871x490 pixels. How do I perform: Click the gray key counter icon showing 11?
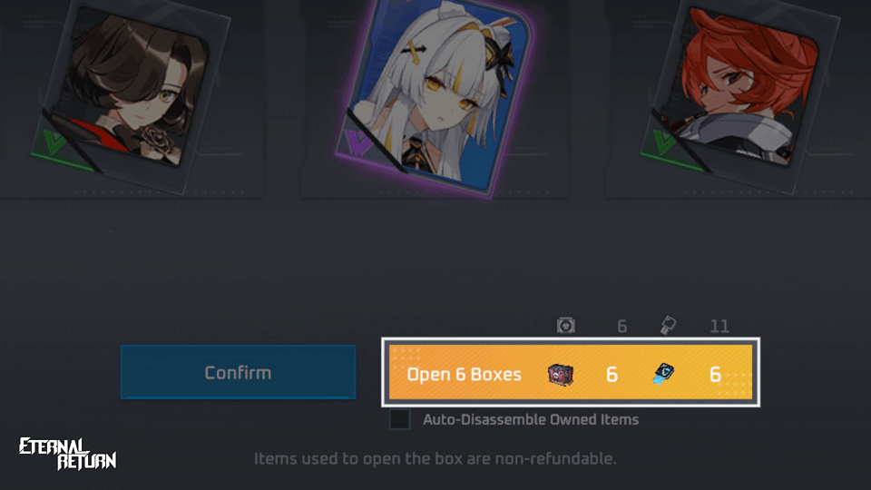[x=668, y=326]
